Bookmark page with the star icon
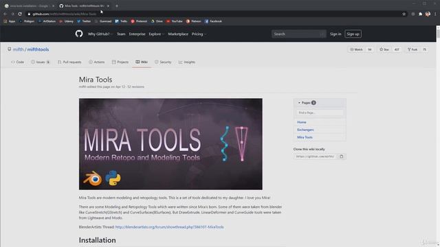440x247 pixels. coord(404,14)
